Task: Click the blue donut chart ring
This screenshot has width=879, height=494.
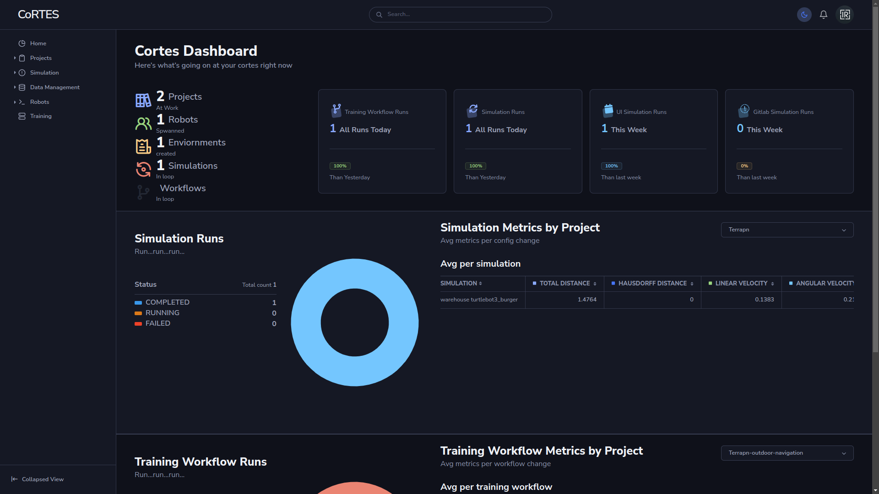Action: click(307, 322)
